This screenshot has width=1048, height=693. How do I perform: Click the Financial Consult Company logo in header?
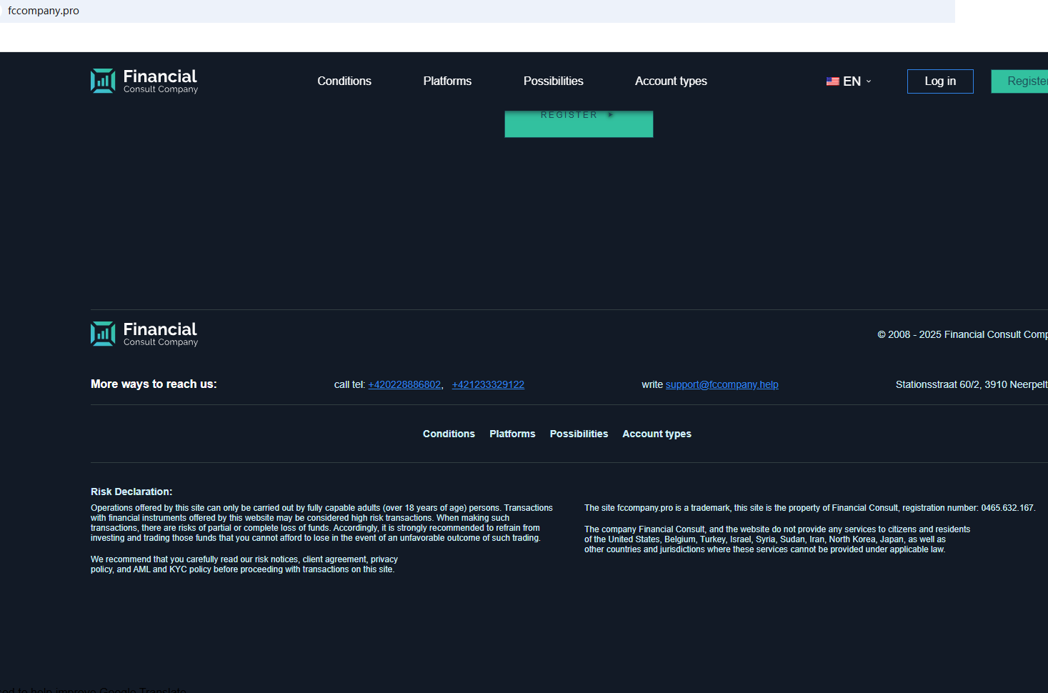pos(144,81)
